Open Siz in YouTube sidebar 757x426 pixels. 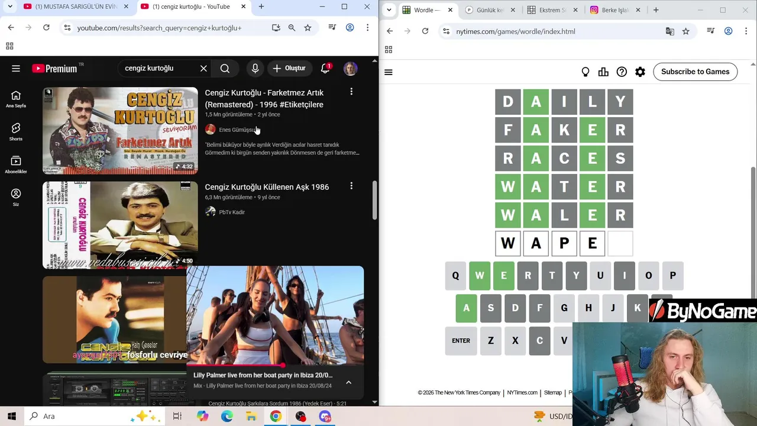coord(16,198)
